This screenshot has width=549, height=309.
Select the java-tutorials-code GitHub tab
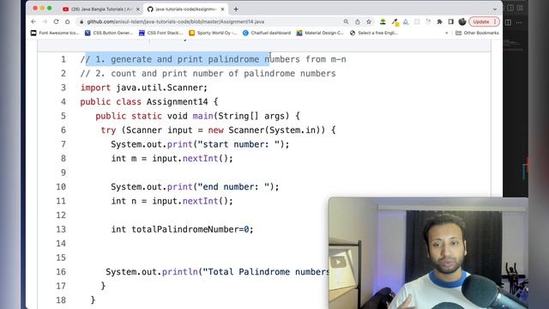pyautogui.click(x=186, y=9)
